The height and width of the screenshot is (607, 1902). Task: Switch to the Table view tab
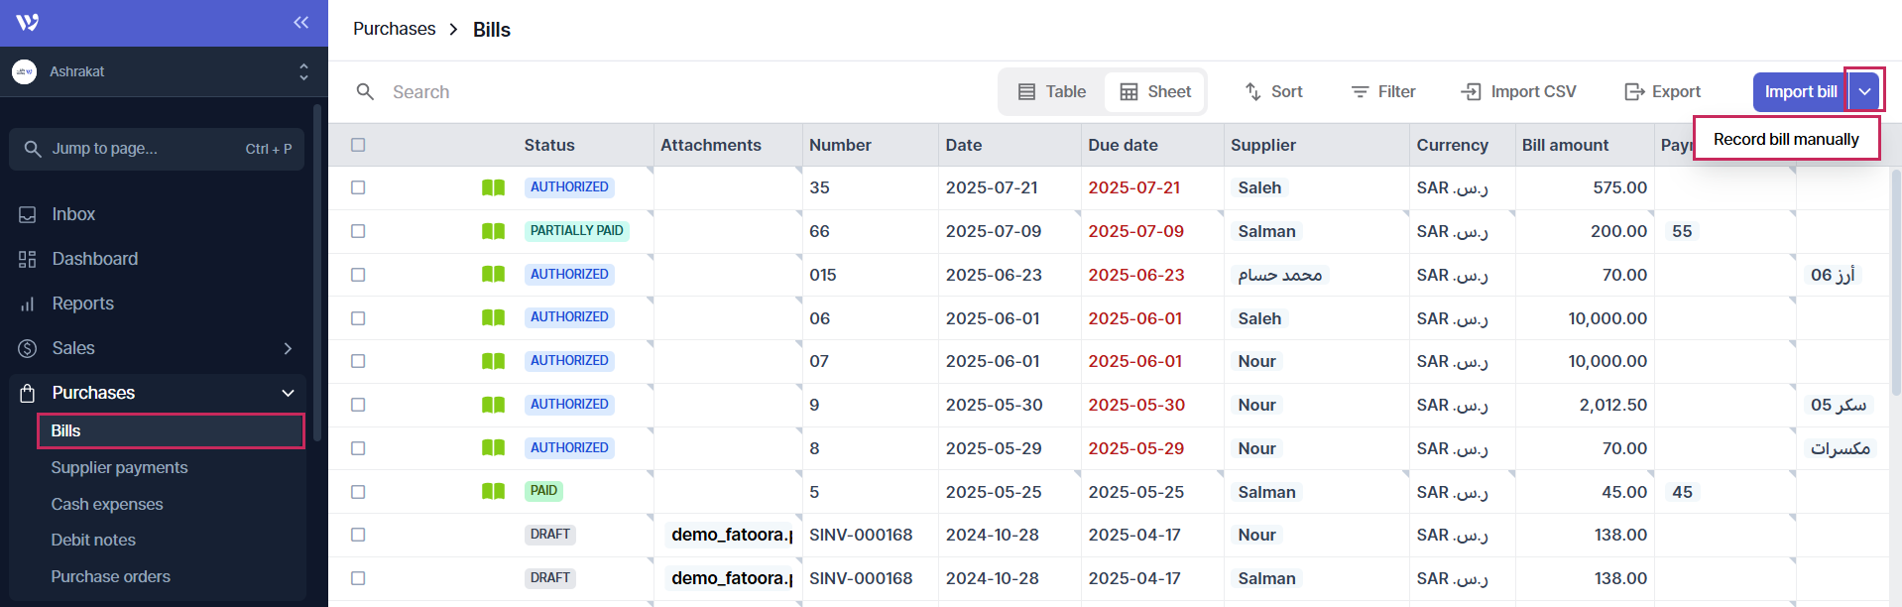pos(1051,91)
